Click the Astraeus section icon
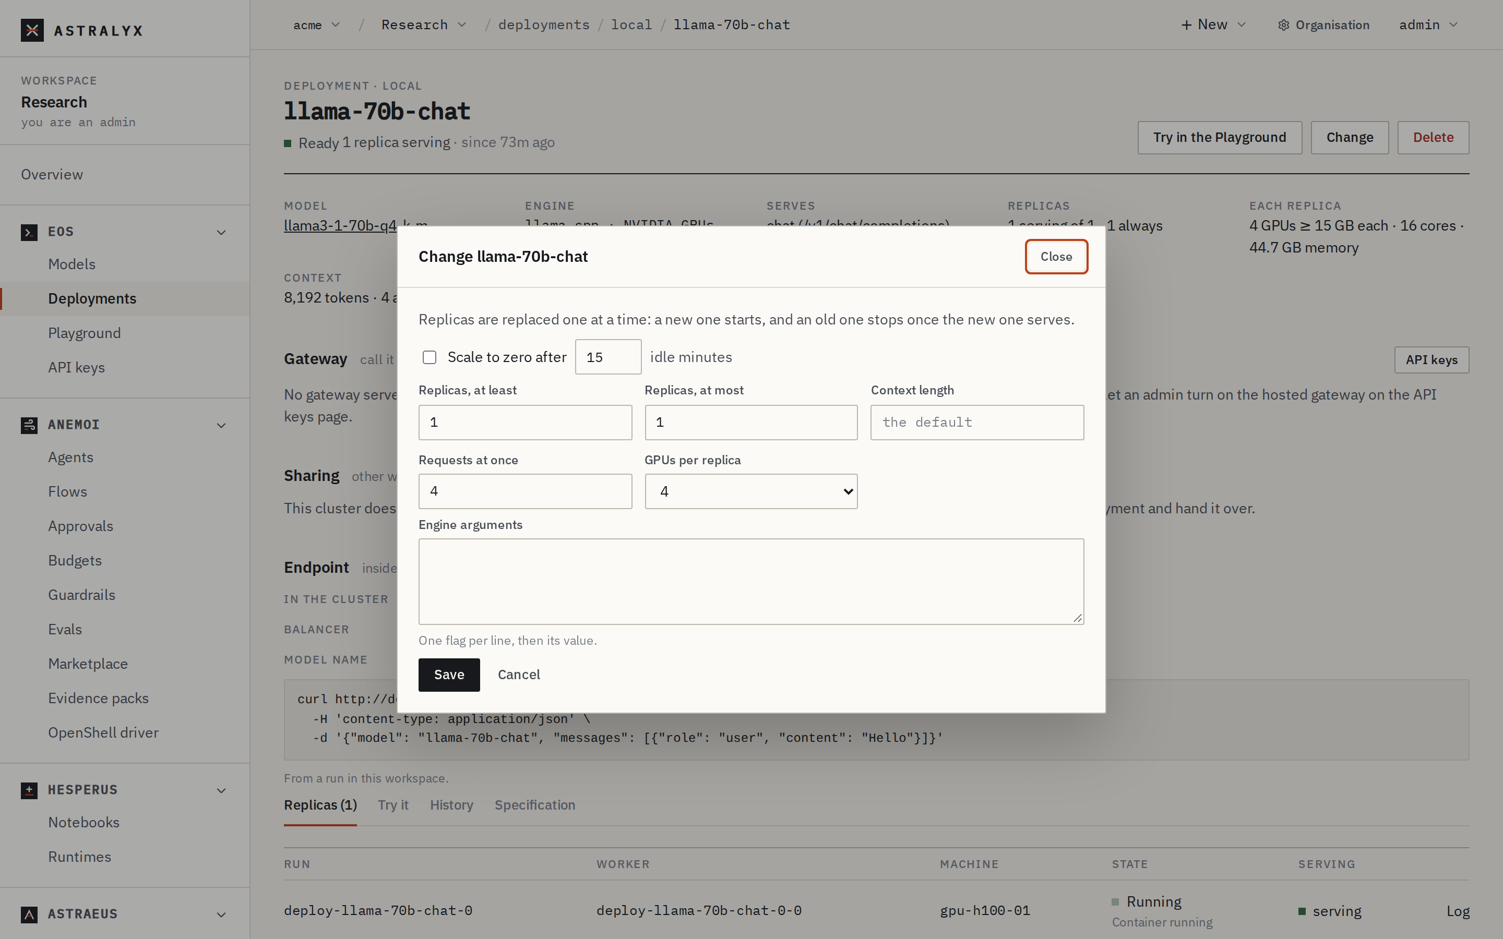 tap(29, 914)
